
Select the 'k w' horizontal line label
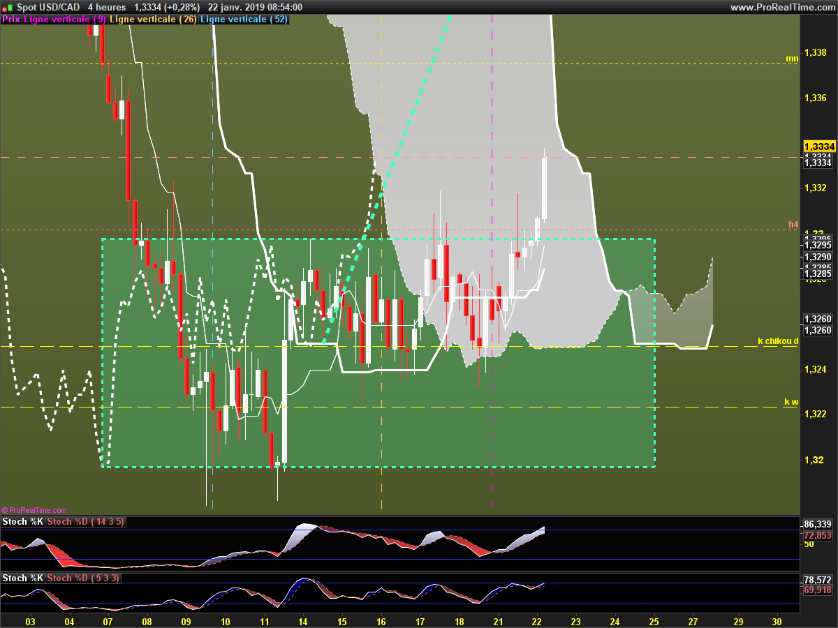(x=791, y=402)
